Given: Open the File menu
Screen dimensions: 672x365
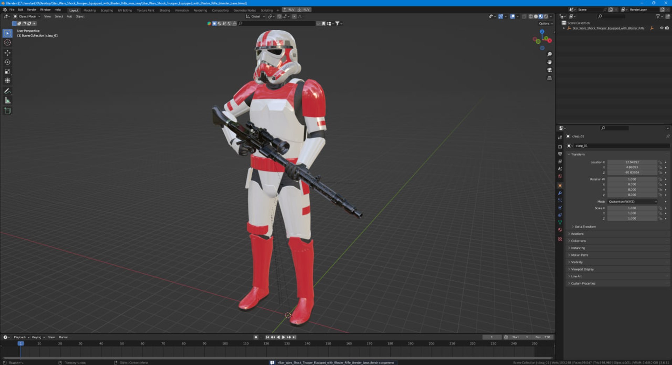Looking at the screenshot, I should [12, 10].
